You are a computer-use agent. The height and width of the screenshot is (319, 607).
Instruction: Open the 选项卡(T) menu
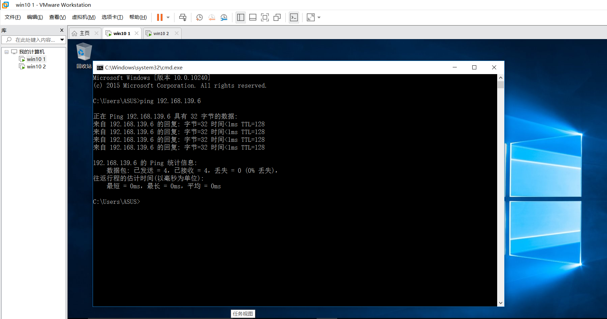(113, 17)
